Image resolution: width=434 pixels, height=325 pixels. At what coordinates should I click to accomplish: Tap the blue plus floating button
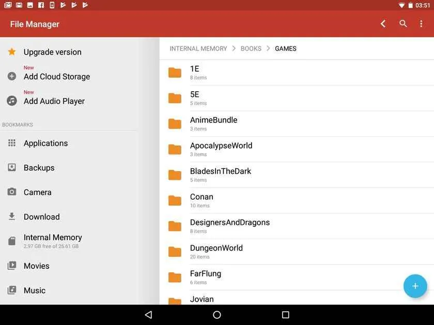tap(415, 286)
